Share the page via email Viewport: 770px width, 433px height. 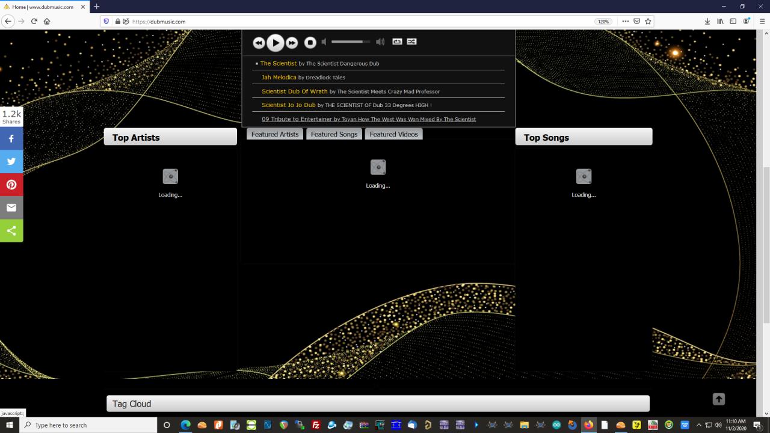(11, 207)
